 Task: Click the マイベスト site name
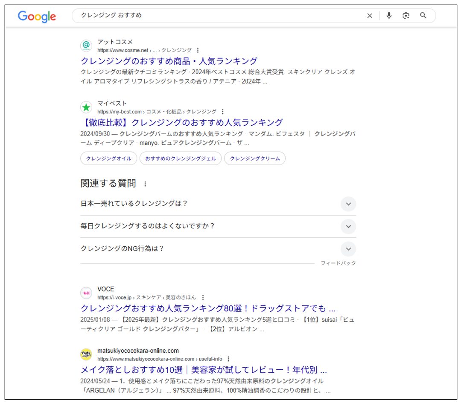(x=112, y=104)
